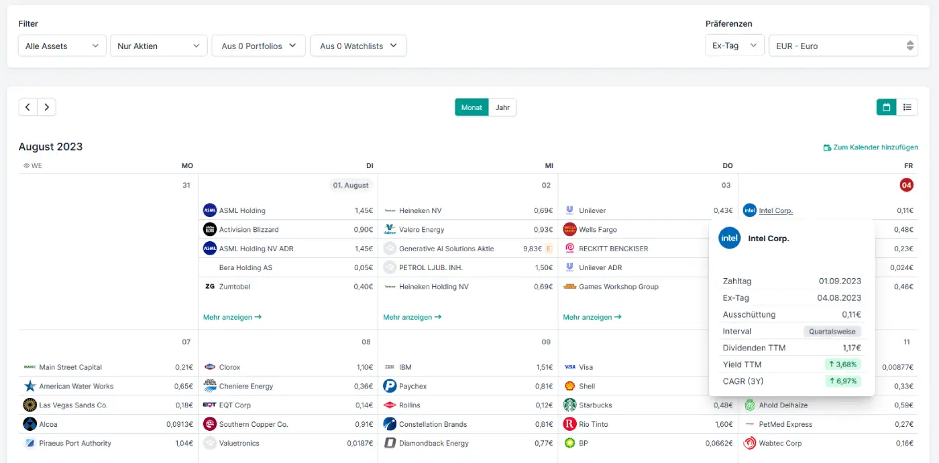Screen dimensions: 939x463
Task: Click the Intel logo in the detail popup
Action: (x=729, y=238)
